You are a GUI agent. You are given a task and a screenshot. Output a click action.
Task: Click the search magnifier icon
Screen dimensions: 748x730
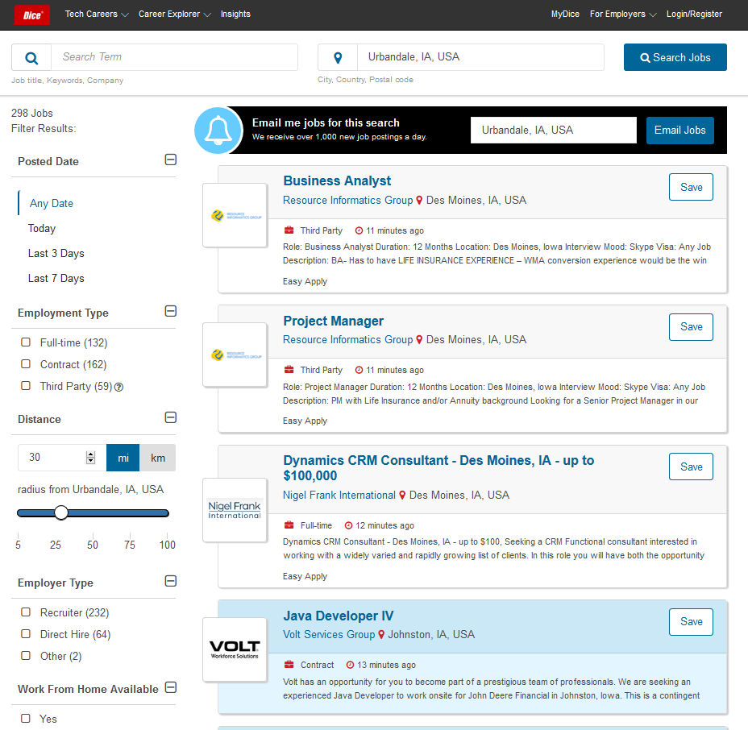point(31,58)
